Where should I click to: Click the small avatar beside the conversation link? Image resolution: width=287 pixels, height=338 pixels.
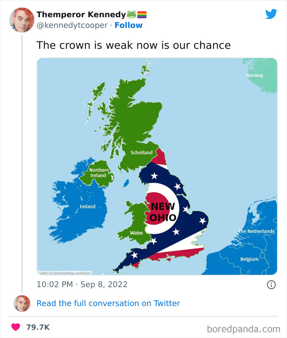21,304
